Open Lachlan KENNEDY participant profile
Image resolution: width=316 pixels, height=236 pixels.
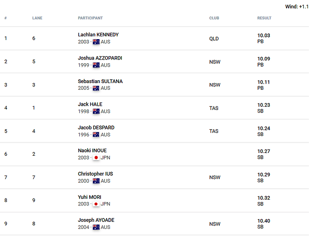tap(98, 35)
